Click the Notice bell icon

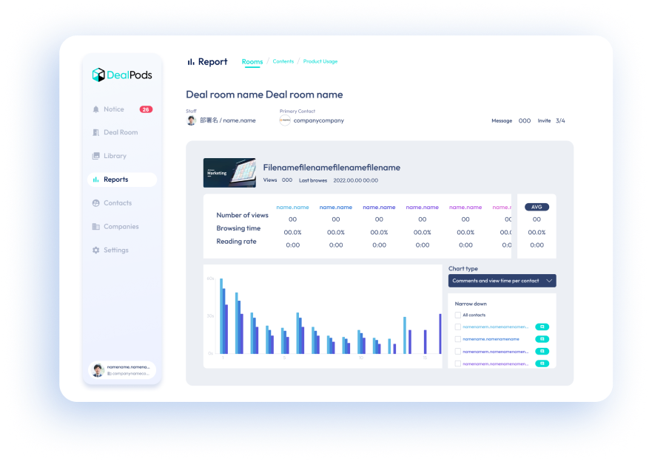tap(95, 109)
